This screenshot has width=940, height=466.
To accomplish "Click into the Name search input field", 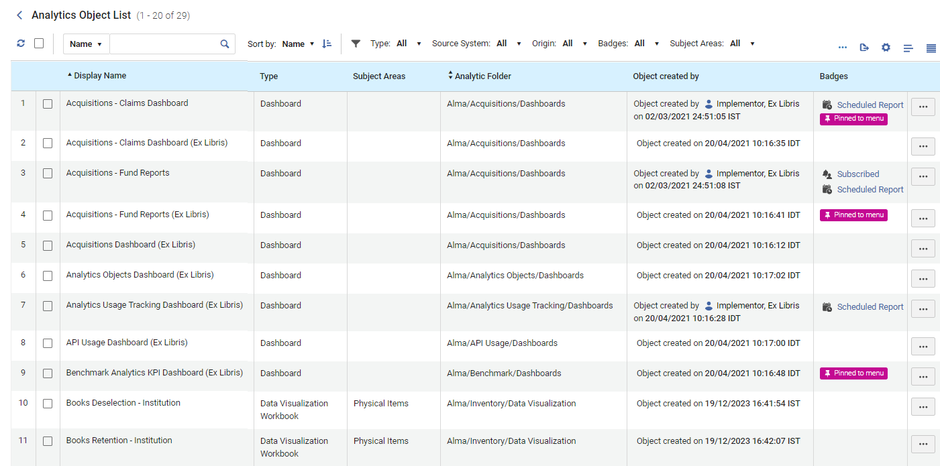I will click(x=164, y=44).
